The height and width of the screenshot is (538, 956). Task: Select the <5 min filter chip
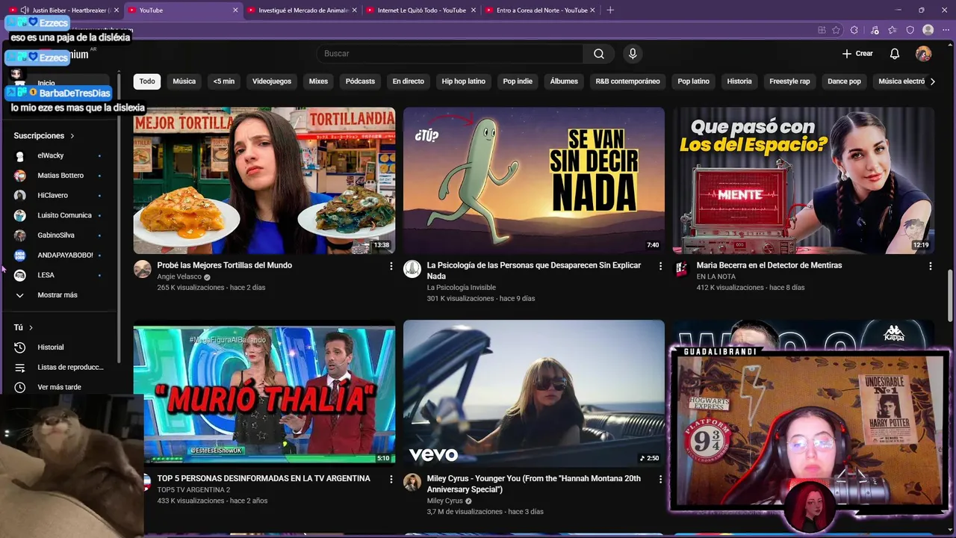tap(223, 81)
